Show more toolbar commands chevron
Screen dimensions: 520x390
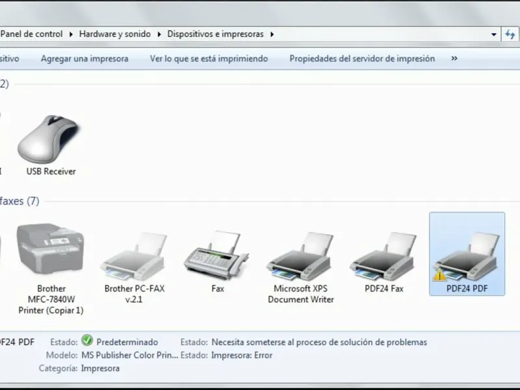tap(454, 58)
